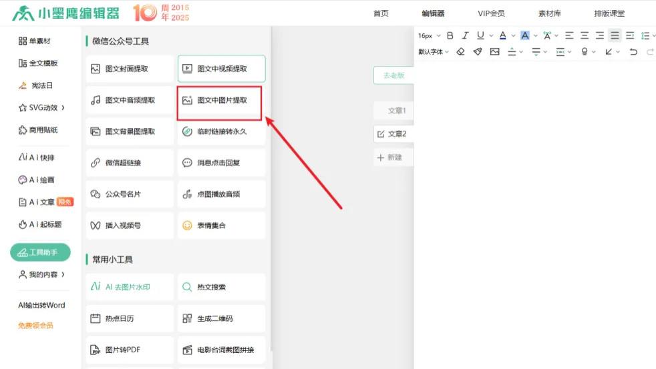Image resolution: width=656 pixels, height=369 pixels.
Task: Open the 生成二维码 tool
Action: pyautogui.click(x=222, y=318)
